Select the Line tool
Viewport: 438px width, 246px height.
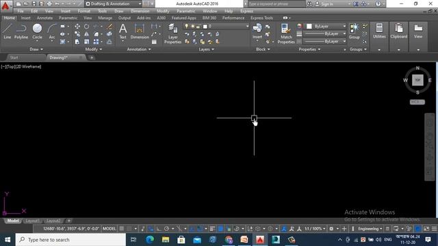pos(8,31)
